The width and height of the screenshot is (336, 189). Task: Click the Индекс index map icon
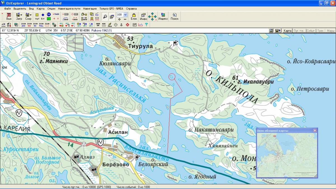coord(163,16)
